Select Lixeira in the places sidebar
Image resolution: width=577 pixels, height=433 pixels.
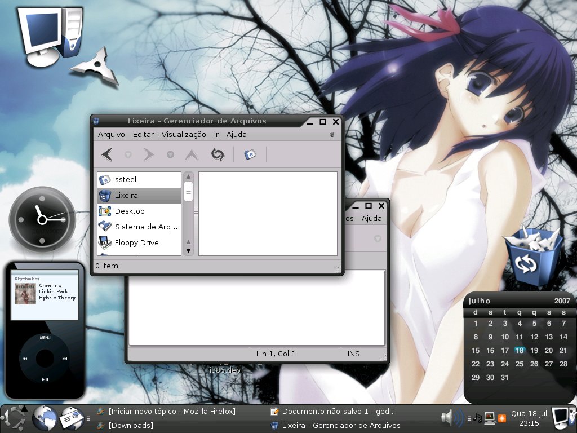[139, 196]
